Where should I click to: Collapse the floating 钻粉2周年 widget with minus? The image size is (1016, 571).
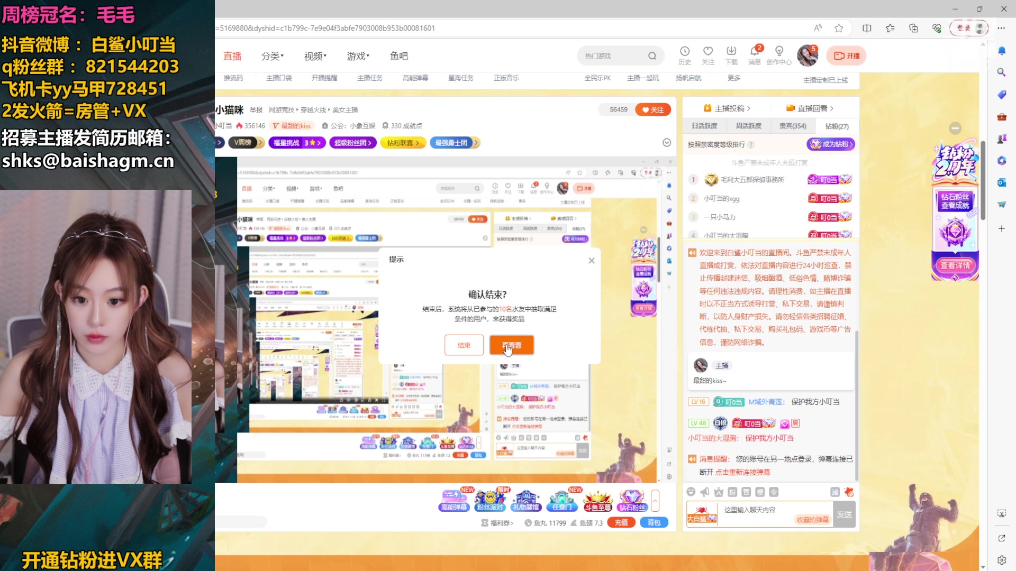(955, 128)
